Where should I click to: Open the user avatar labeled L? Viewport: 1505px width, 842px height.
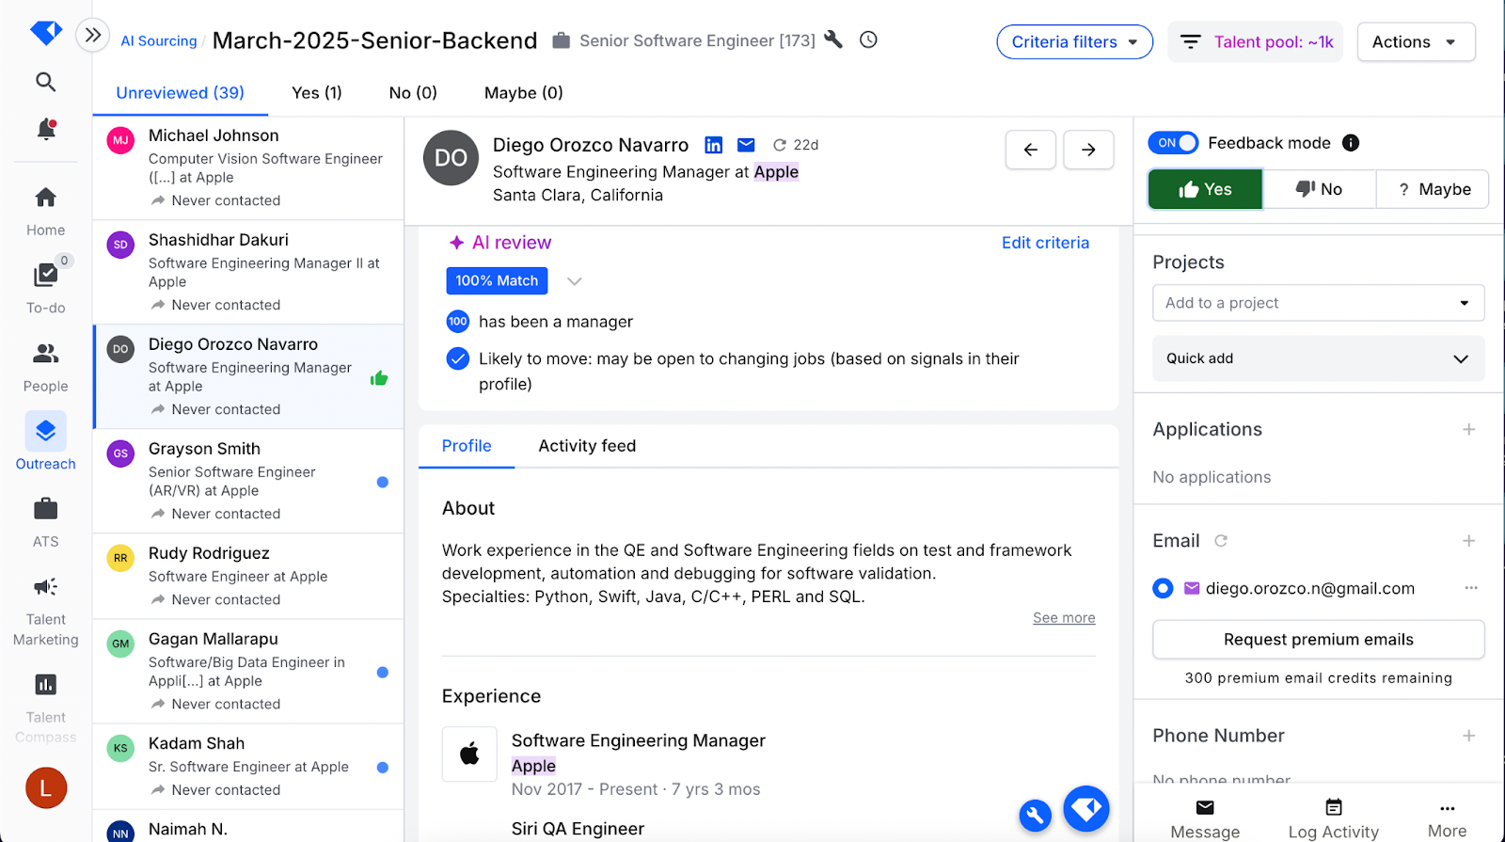[x=46, y=787]
